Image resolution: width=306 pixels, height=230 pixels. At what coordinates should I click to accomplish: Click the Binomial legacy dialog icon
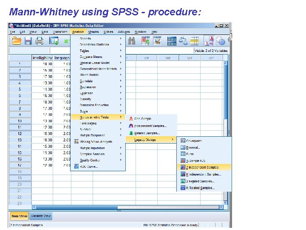pos(183,147)
